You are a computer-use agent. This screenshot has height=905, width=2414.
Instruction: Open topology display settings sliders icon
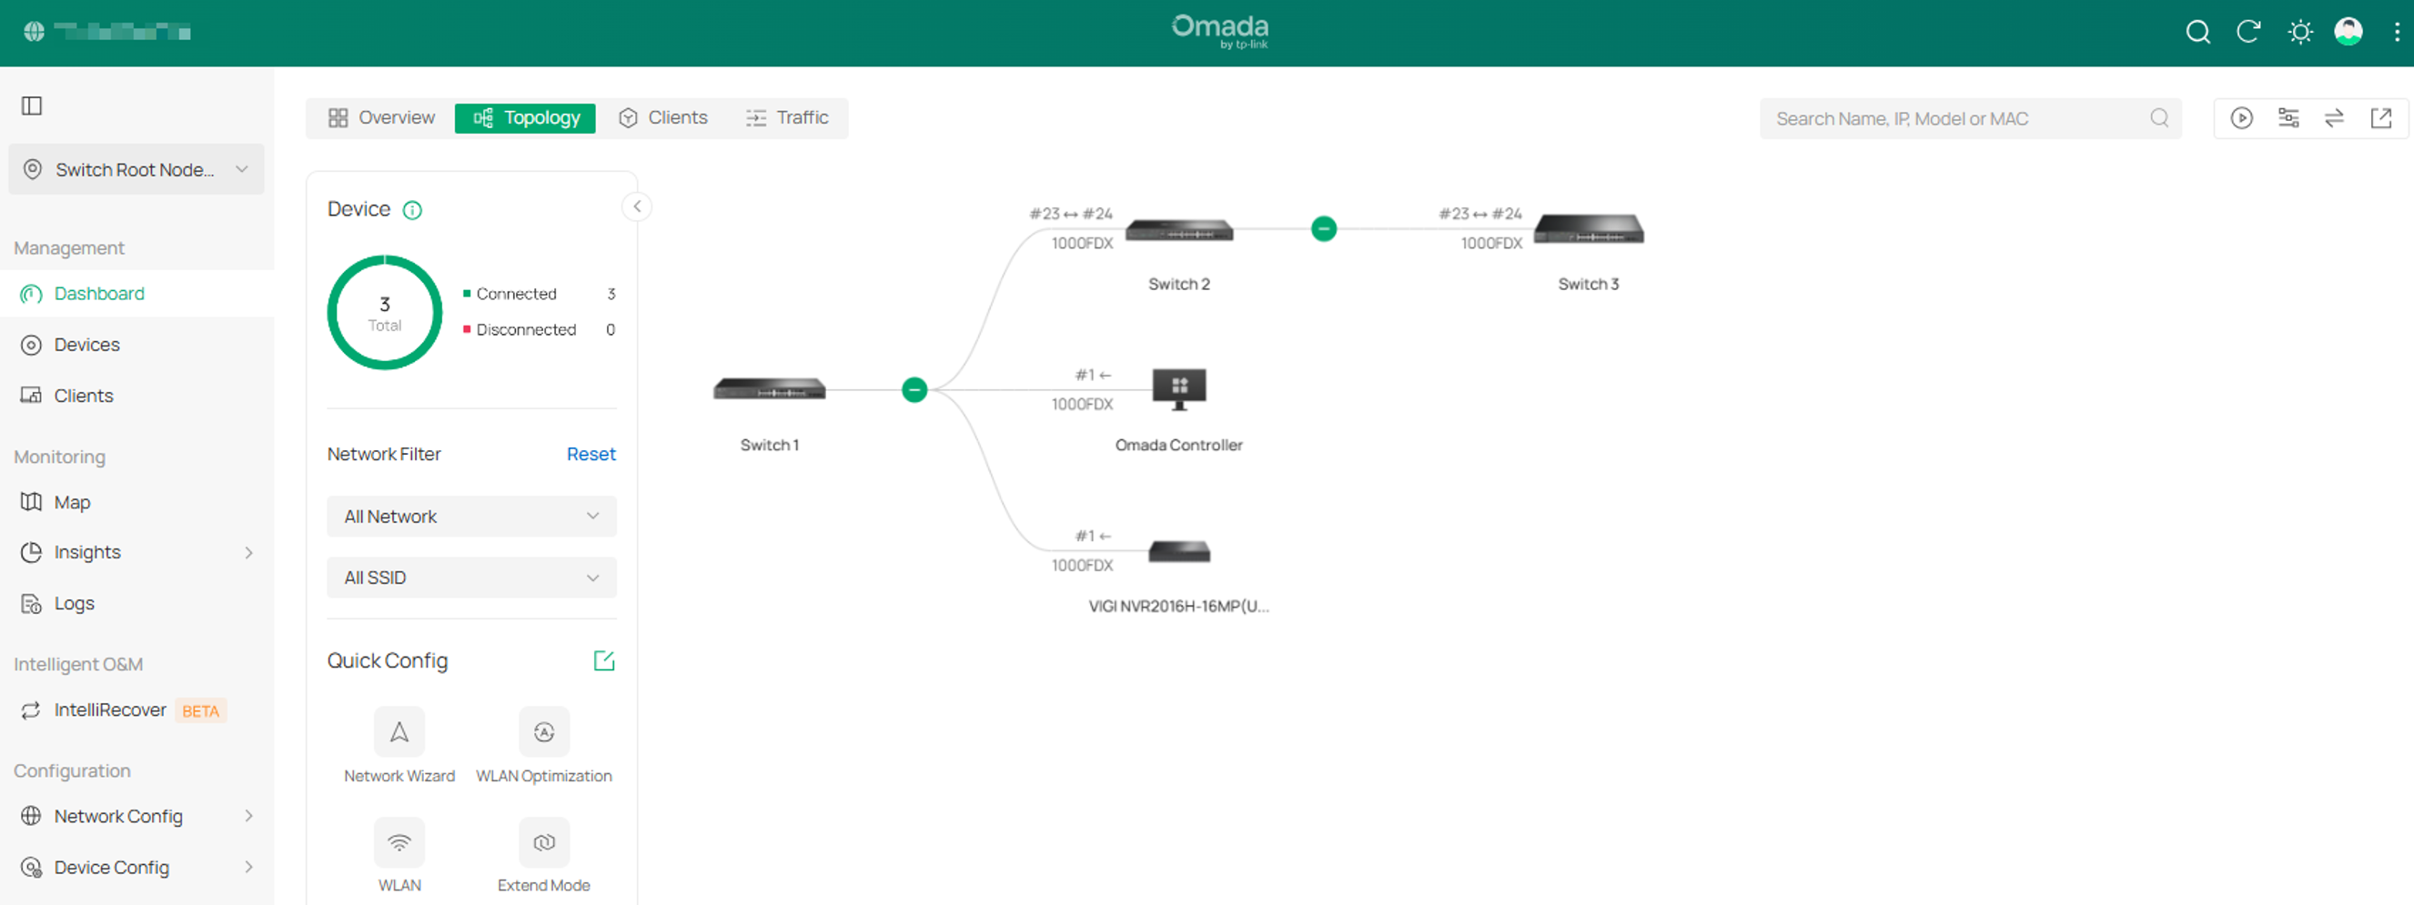[2288, 118]
